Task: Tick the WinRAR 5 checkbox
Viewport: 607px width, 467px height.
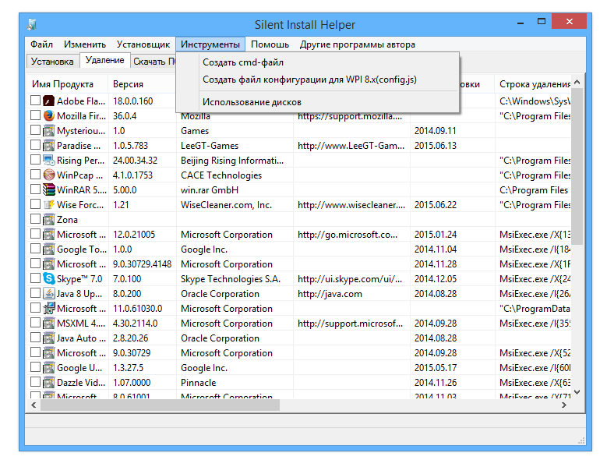Action: 35,189
